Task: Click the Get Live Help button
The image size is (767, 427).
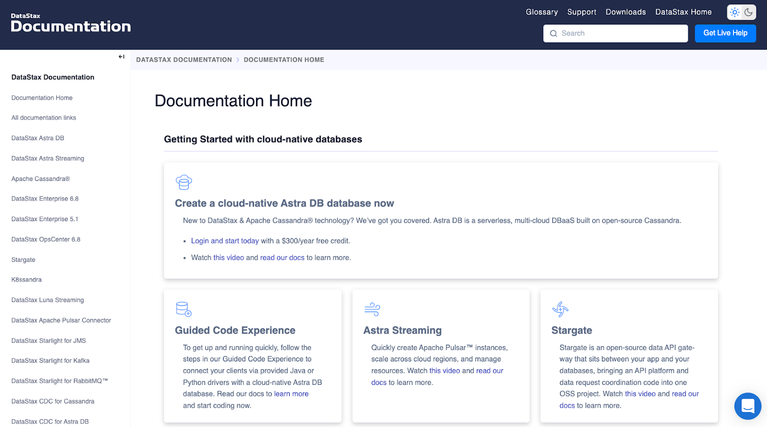Action: (x=725, y=33)
